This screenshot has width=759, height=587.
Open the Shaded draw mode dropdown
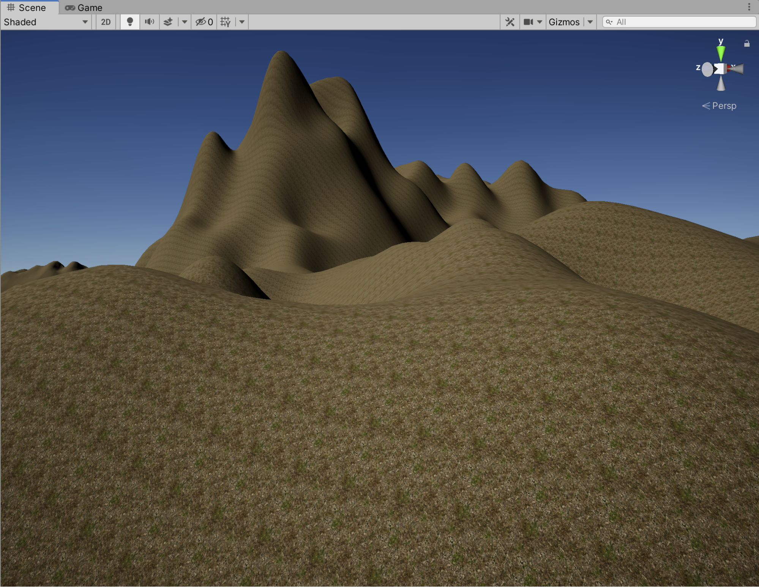tap(46, 22)
